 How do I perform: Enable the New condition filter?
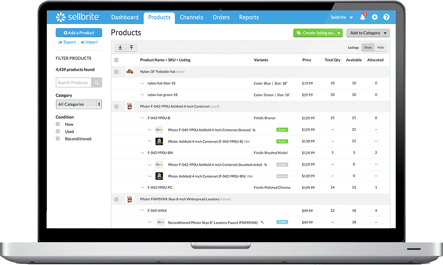[58, 124]
